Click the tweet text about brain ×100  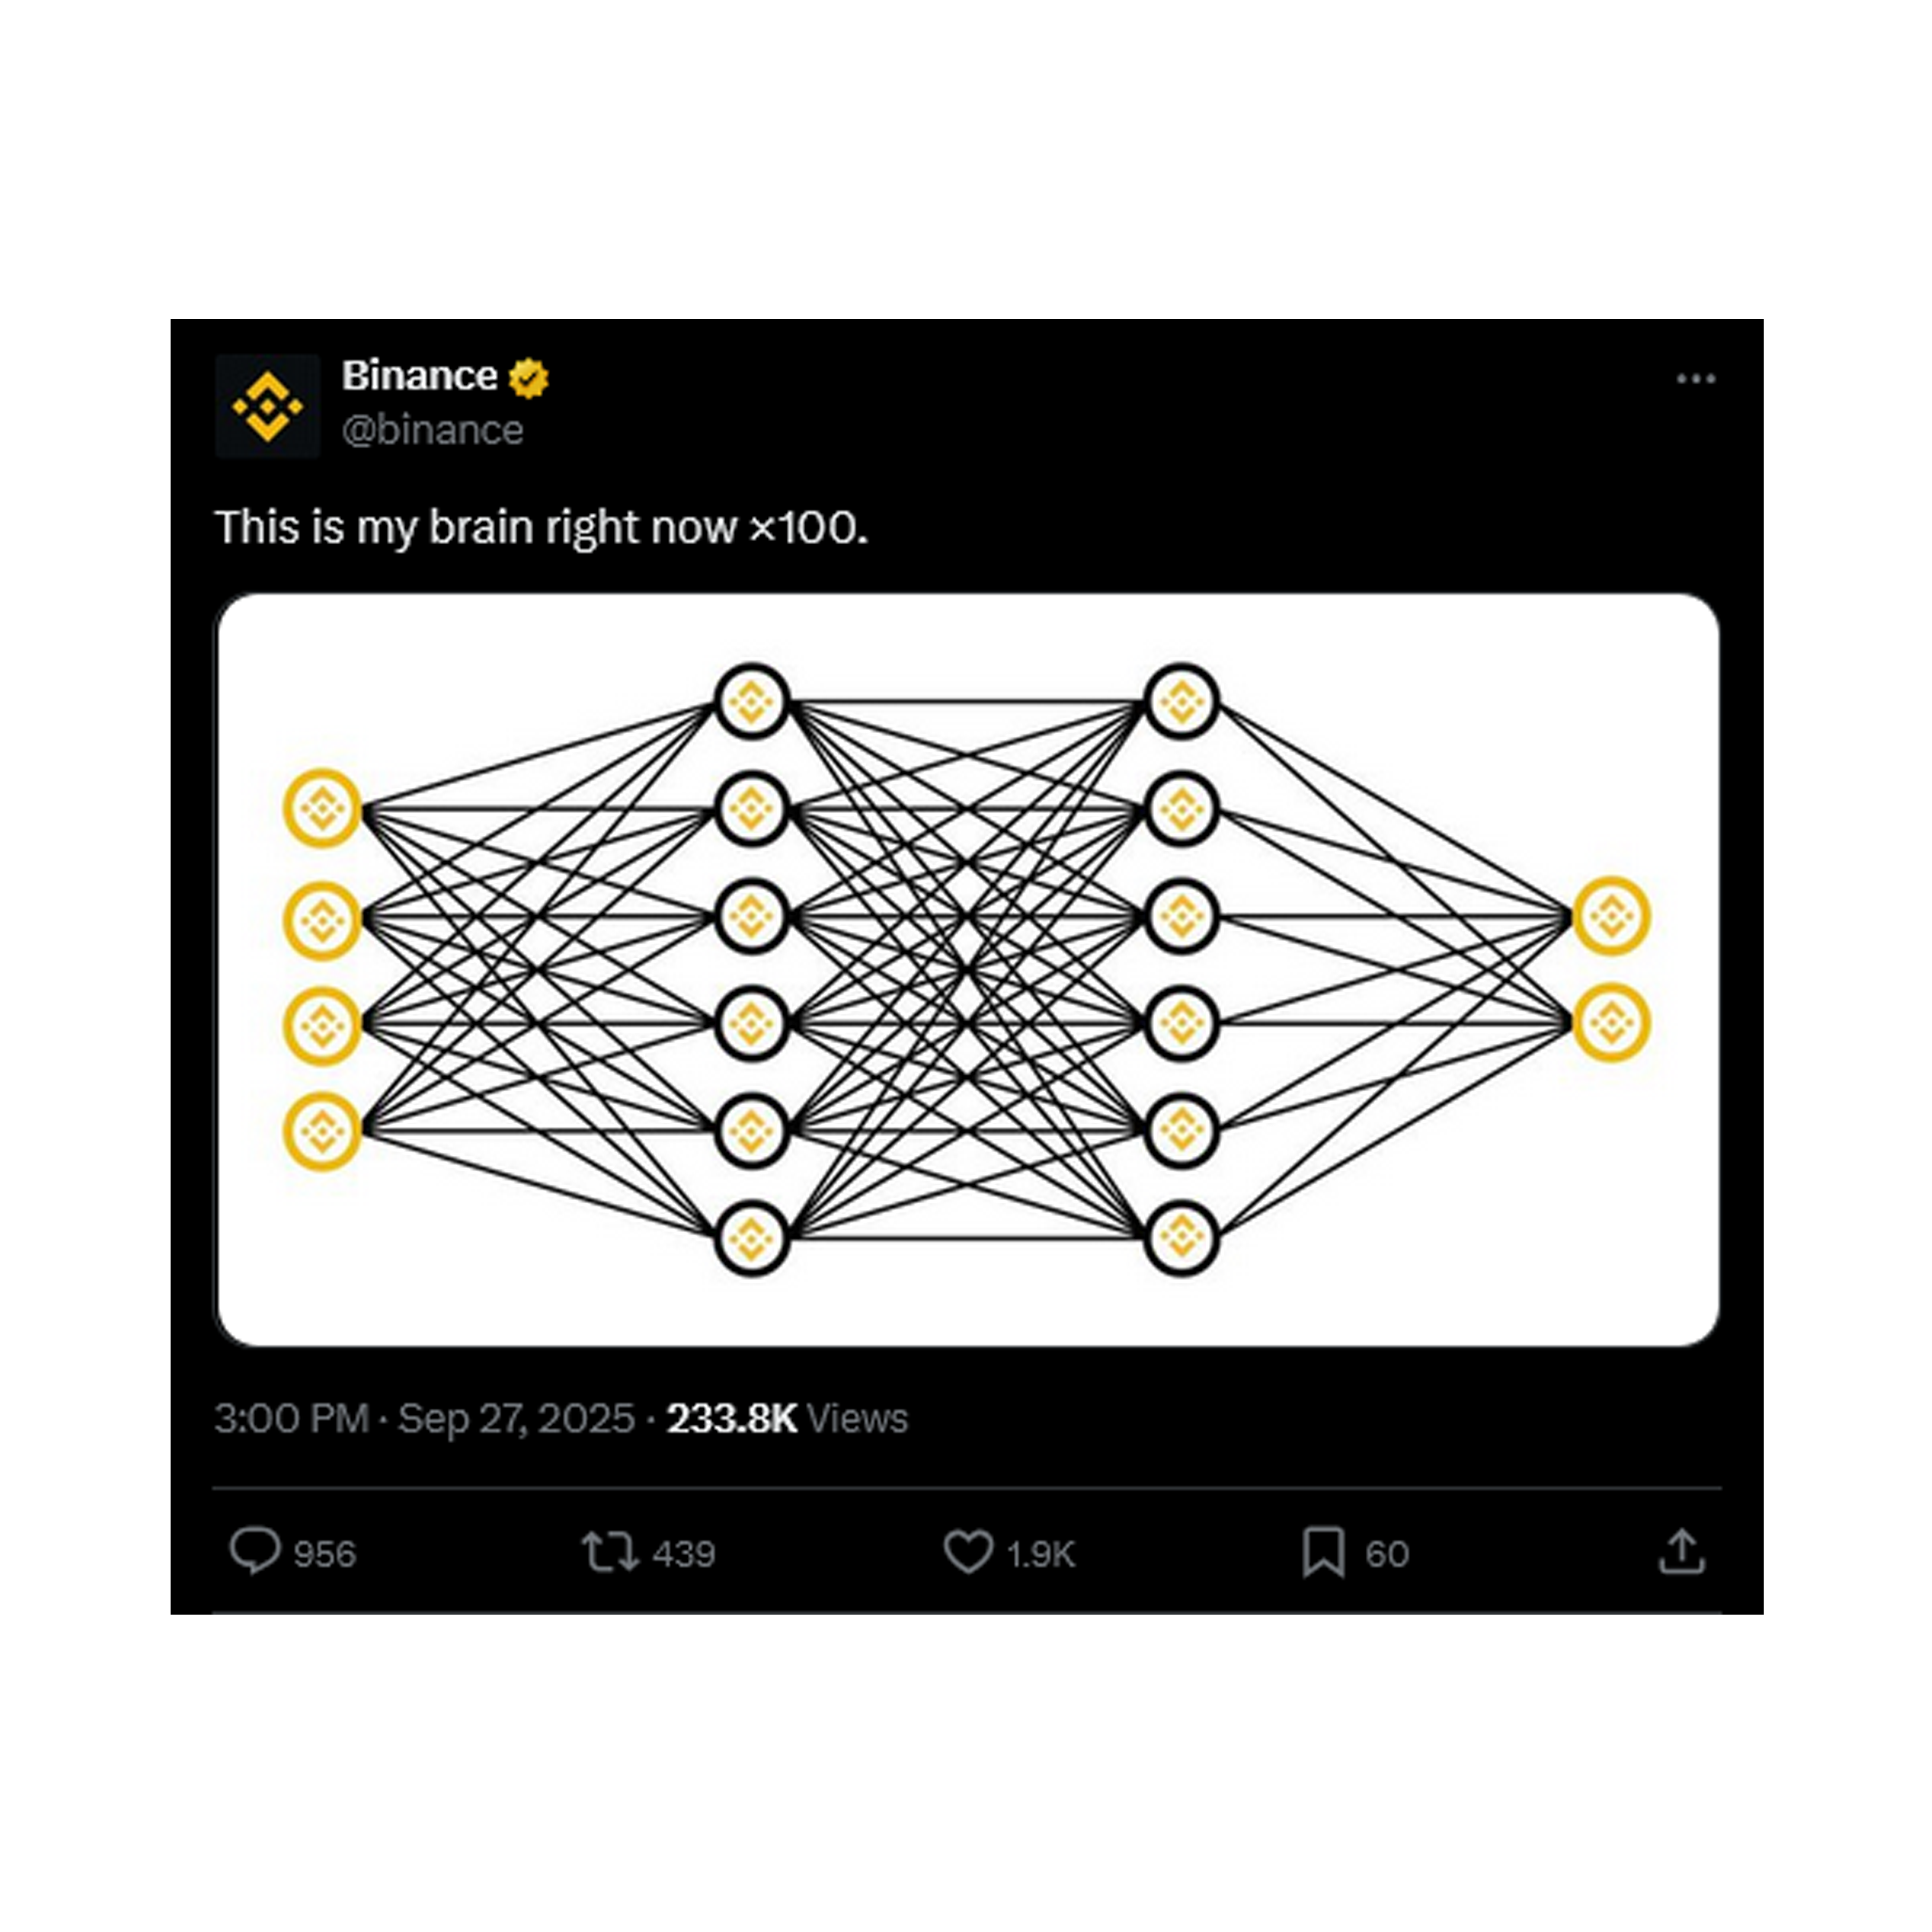point(541,528)
